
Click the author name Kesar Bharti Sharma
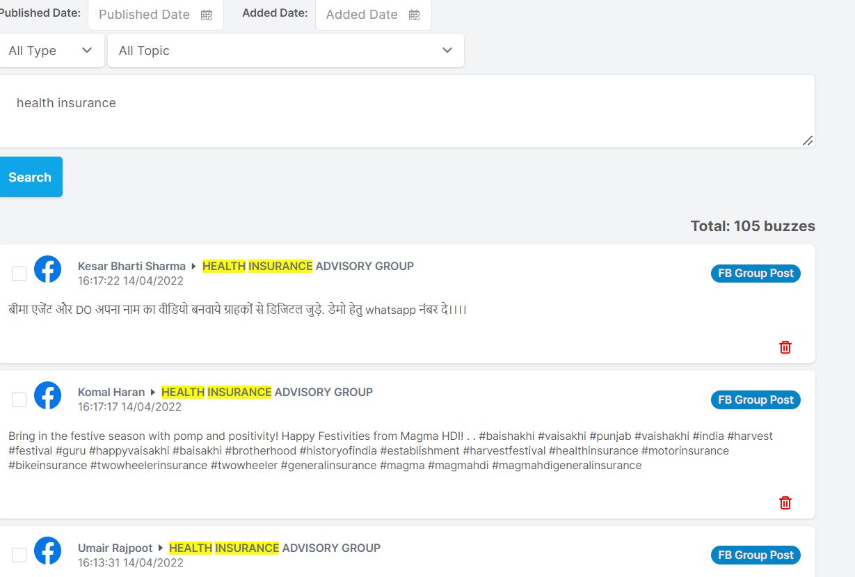coord(131,266)
